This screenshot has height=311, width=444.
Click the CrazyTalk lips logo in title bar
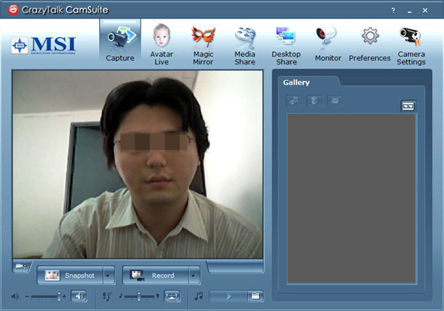point(13,10)
